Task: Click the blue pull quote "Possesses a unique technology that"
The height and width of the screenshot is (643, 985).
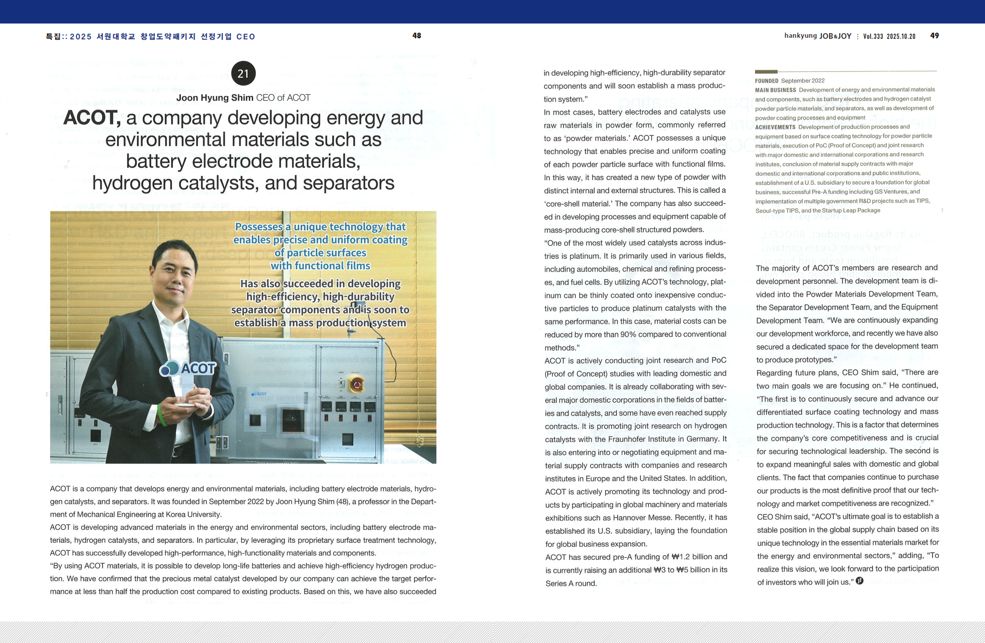Action: (x=320, y=227)
